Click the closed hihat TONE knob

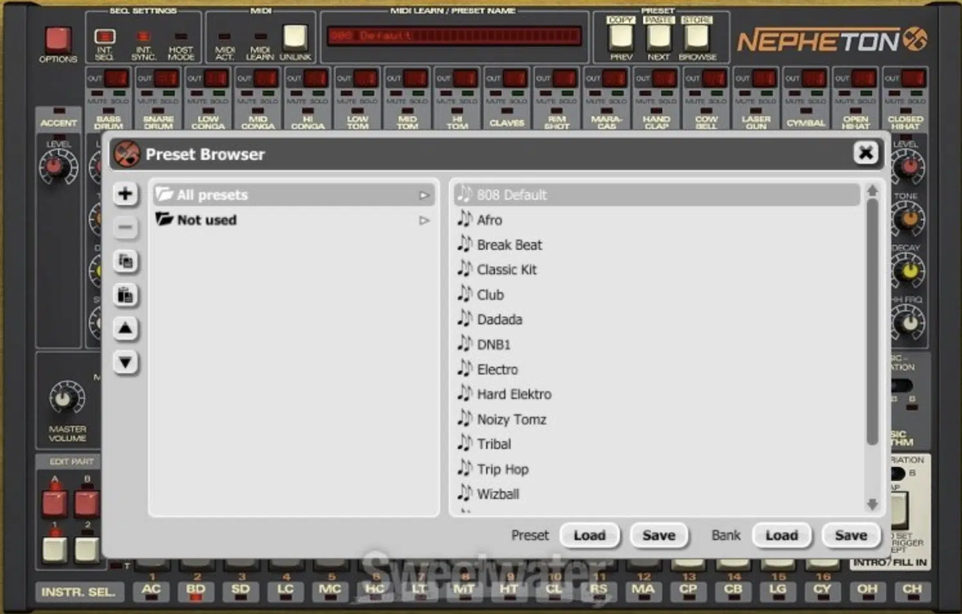[908, 219]
